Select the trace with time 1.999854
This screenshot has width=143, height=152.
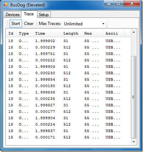68,79
